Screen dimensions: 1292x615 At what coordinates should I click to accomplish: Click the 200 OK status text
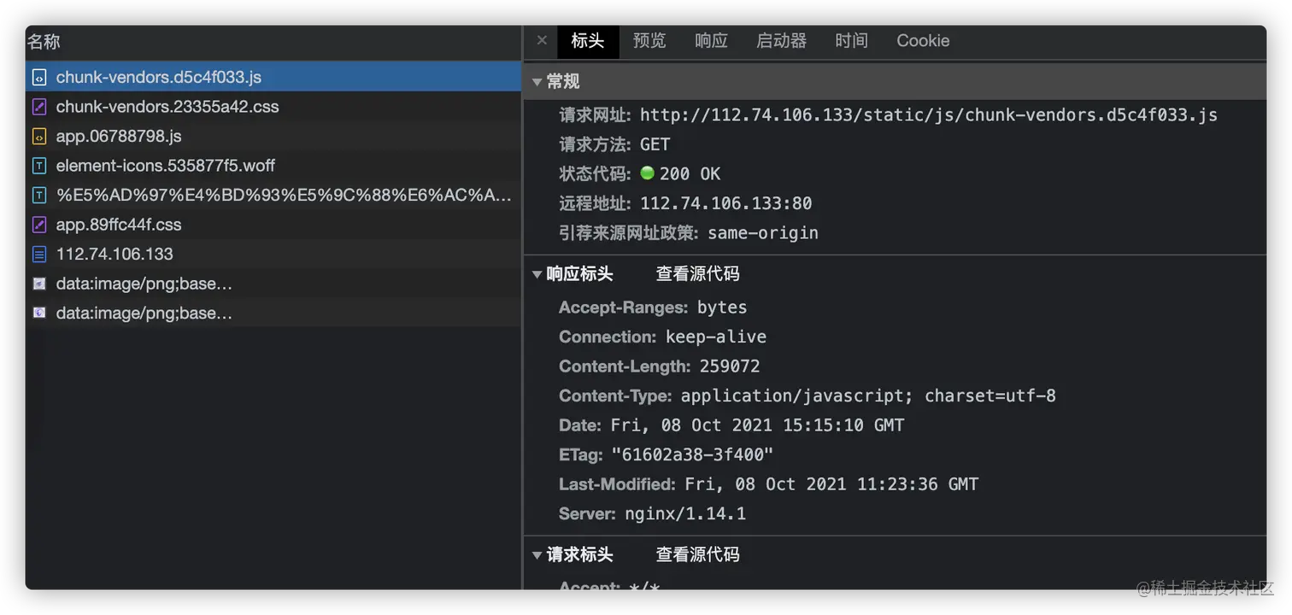tap(690, 174)
